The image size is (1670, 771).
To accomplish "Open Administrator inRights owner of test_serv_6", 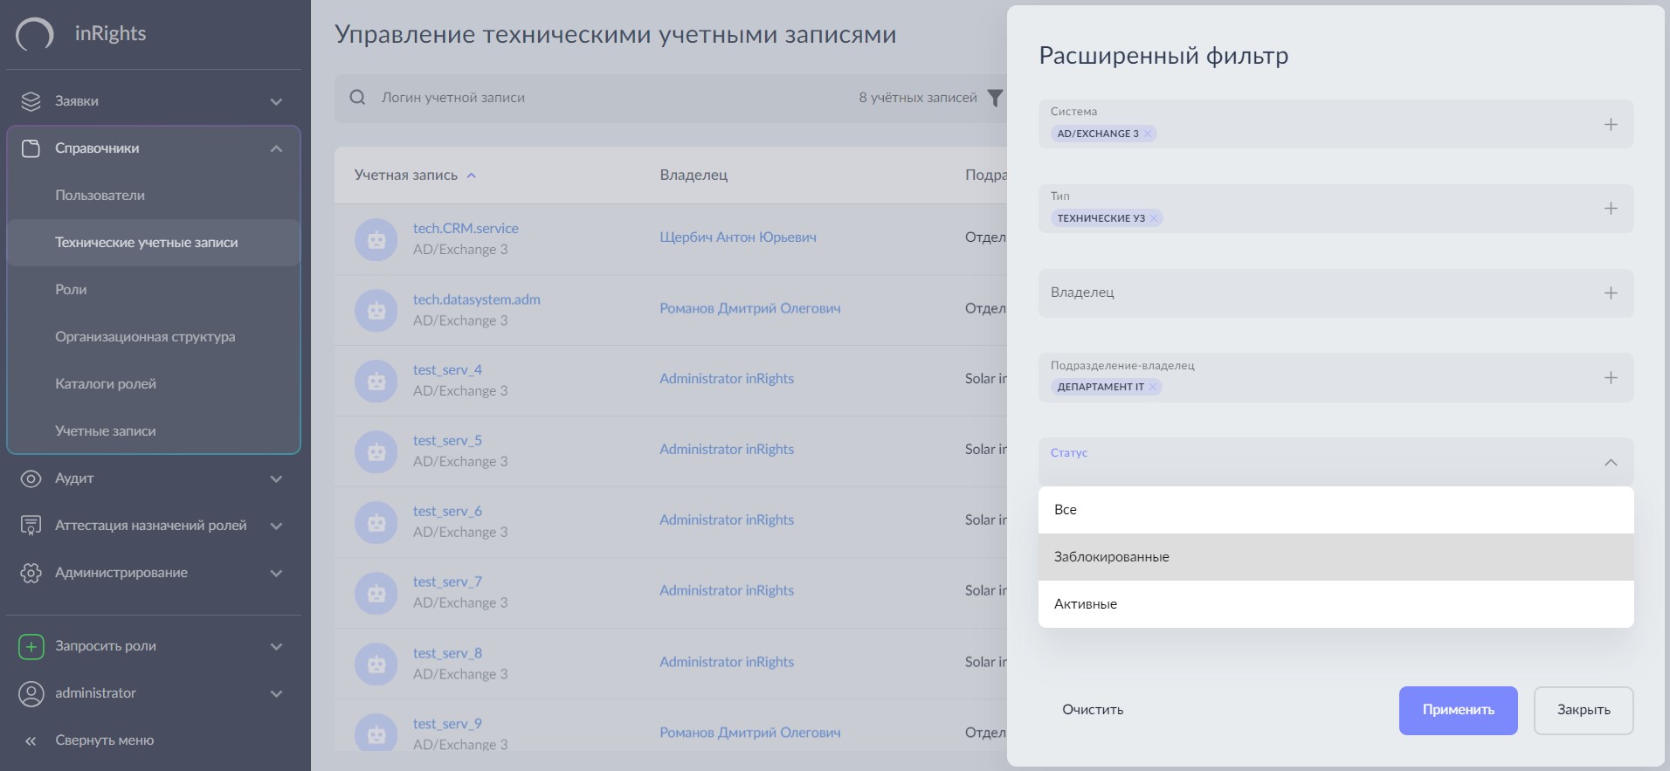I will point(727,520).
